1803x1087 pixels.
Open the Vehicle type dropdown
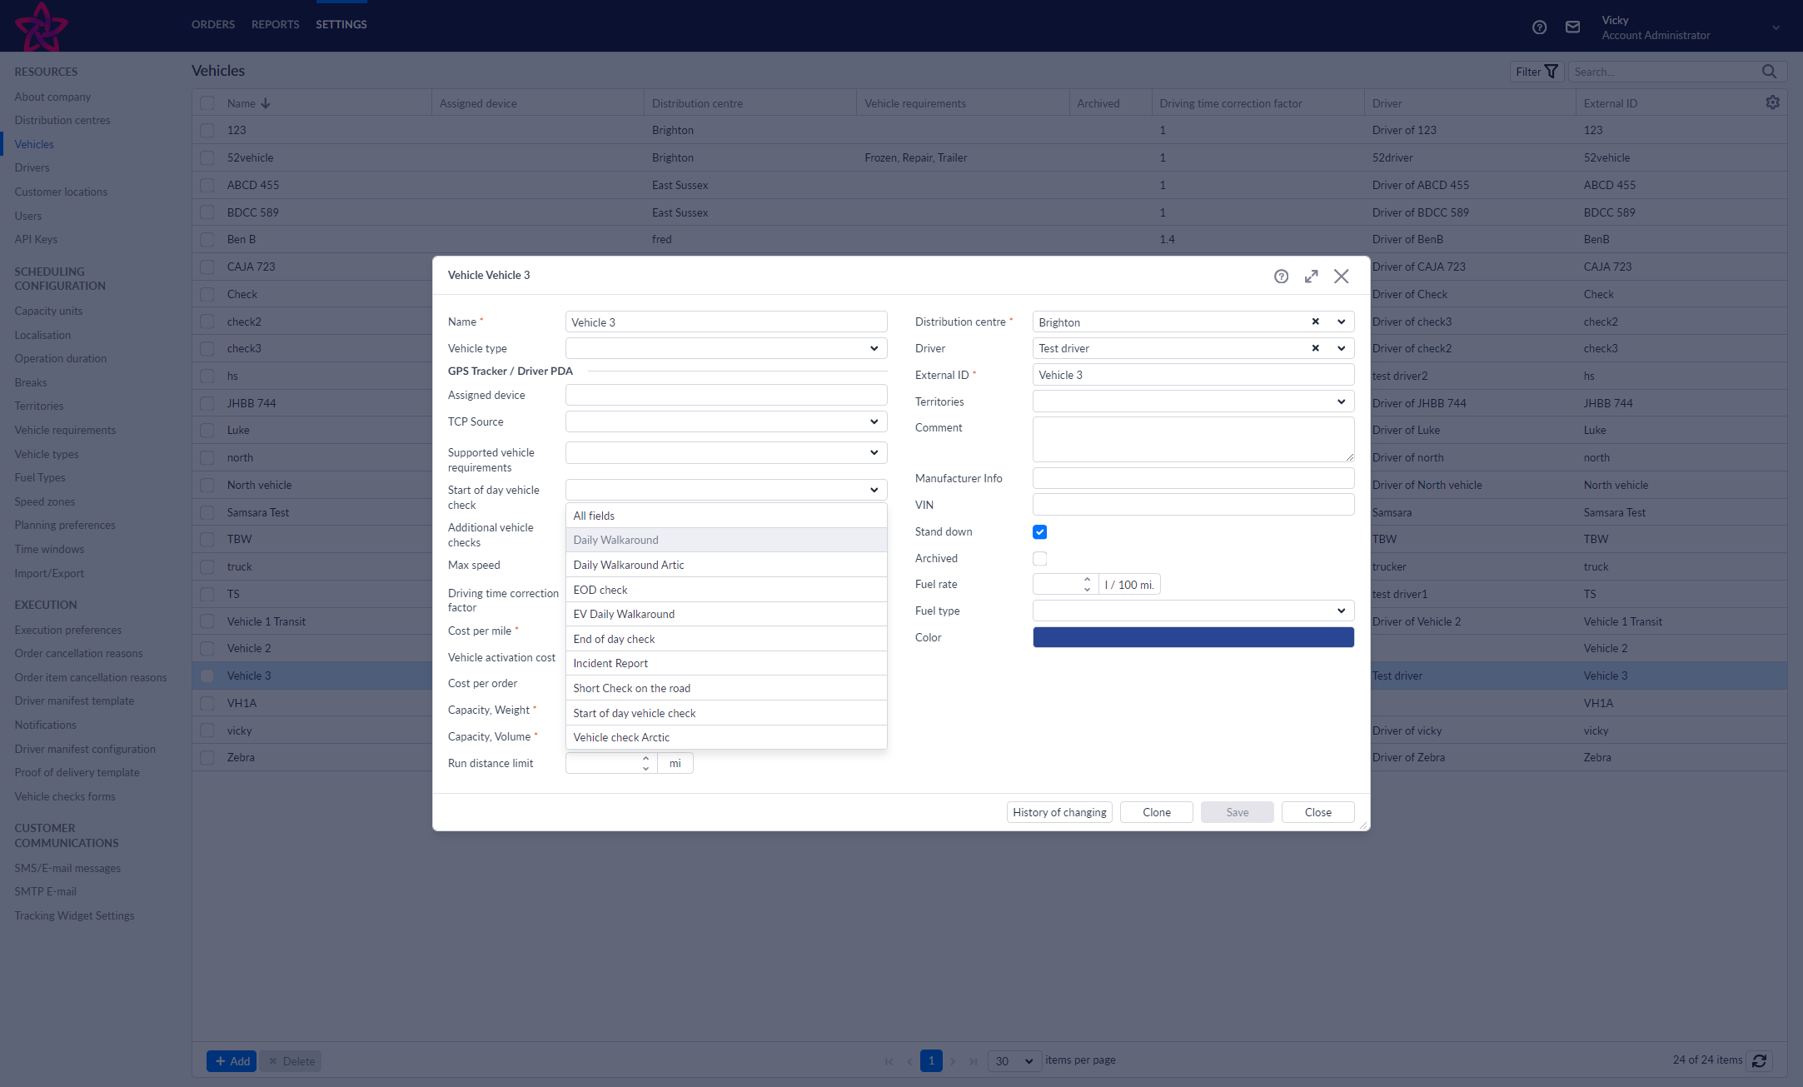pyautogui.click(x=725, y=348)
